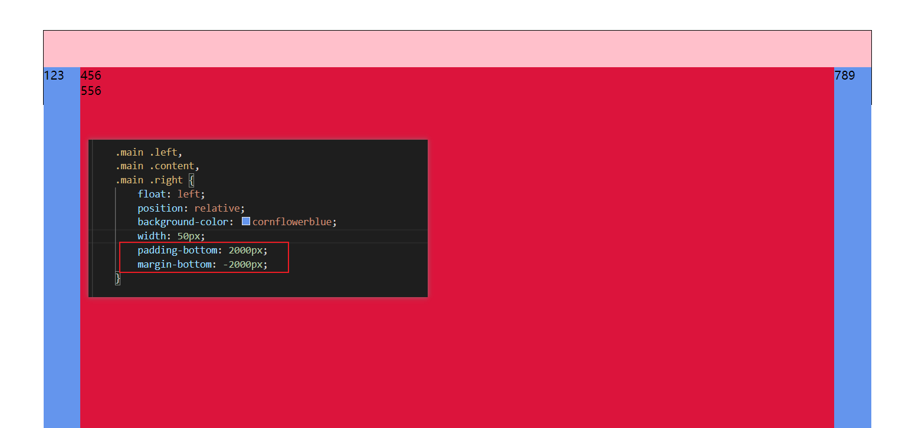Click the cornflowerblue color swatch in code
The height and width of the screenshot is (428, 902).
(x=246, y=222)
